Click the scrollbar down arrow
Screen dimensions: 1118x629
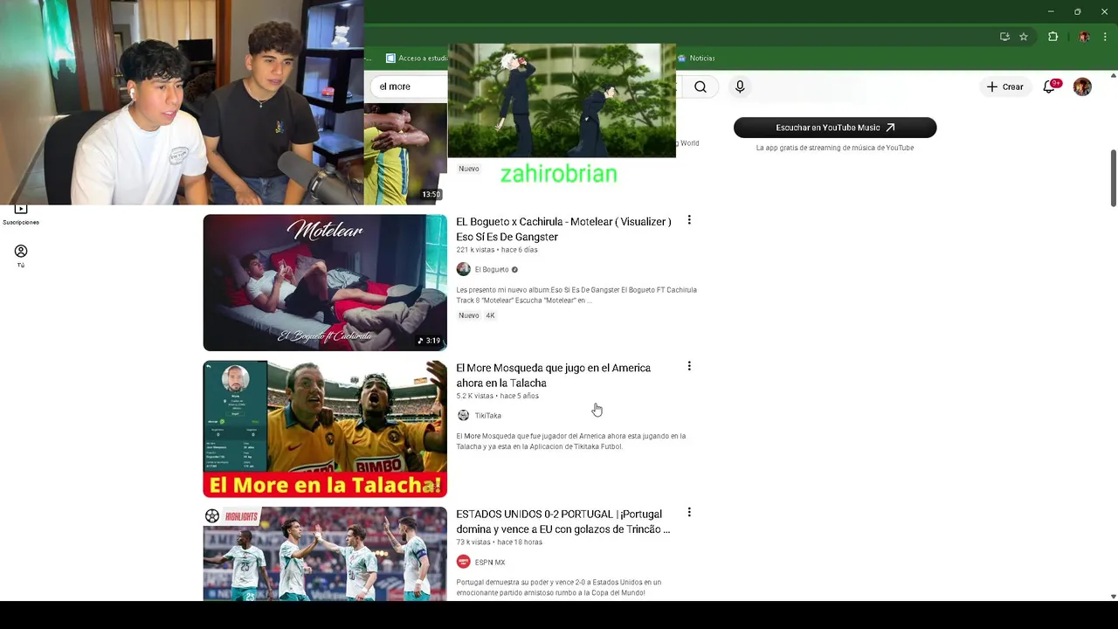(x=1113, y=597)
